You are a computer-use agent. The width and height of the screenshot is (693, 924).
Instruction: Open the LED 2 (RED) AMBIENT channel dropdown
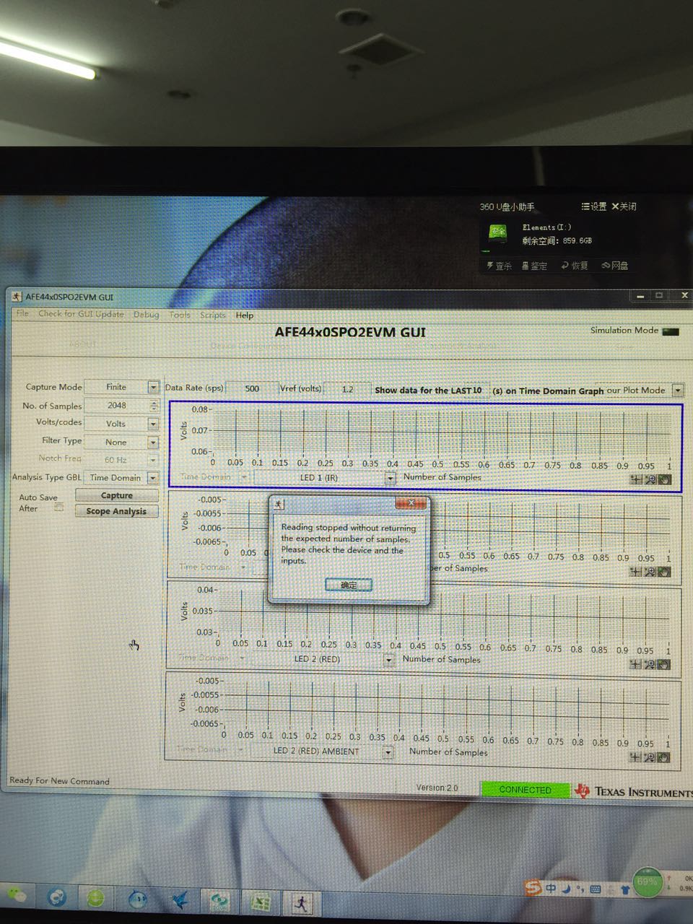[x=388, y=752]
